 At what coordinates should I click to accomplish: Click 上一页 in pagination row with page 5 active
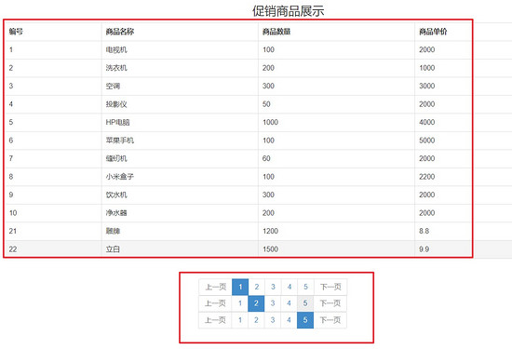pos(215,320)
